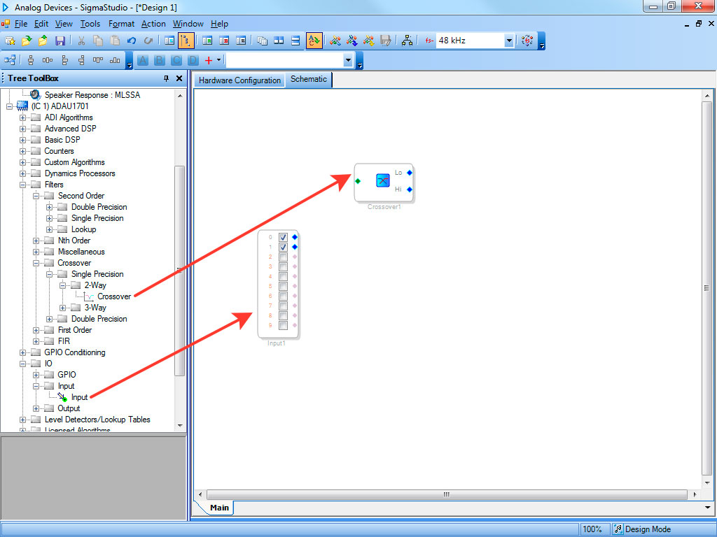The image size is (717, 537).
Task: Click the Link Compile Connect icon
Action: [335, 41]
